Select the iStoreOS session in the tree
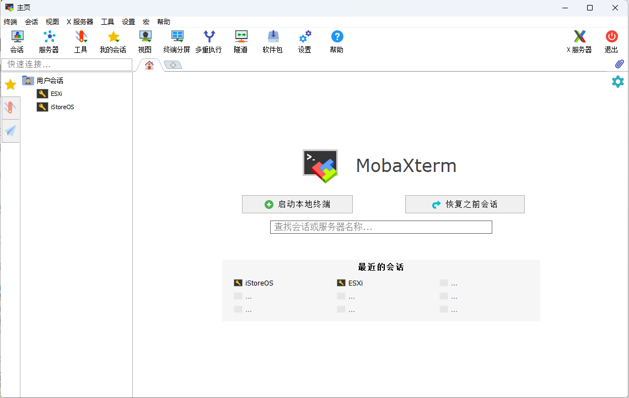 [x=60, y=106]
